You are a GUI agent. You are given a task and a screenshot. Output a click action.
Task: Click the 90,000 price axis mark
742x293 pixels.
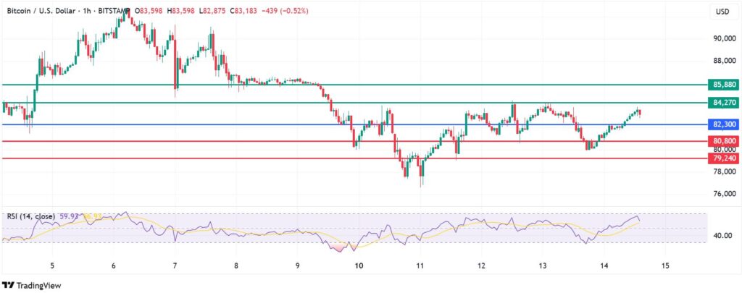[x=723, y=38]
